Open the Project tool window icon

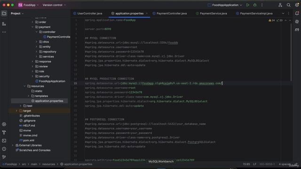4,14
